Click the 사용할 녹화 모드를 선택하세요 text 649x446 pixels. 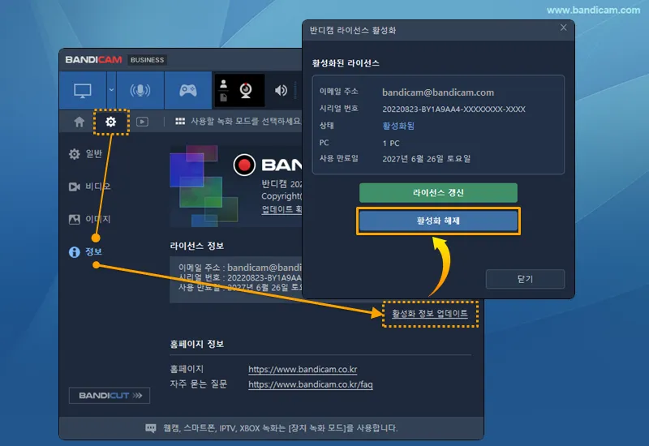point(246,121)
